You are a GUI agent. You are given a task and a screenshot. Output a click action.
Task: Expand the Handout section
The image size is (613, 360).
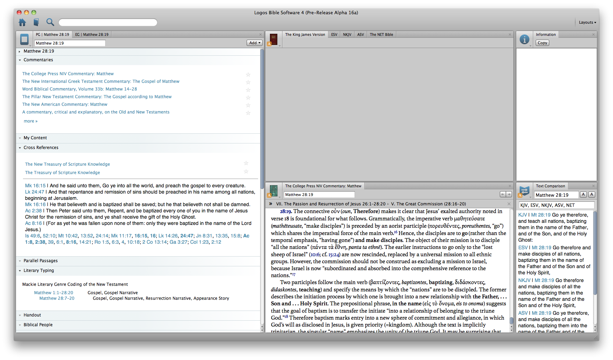pos(20,315)
